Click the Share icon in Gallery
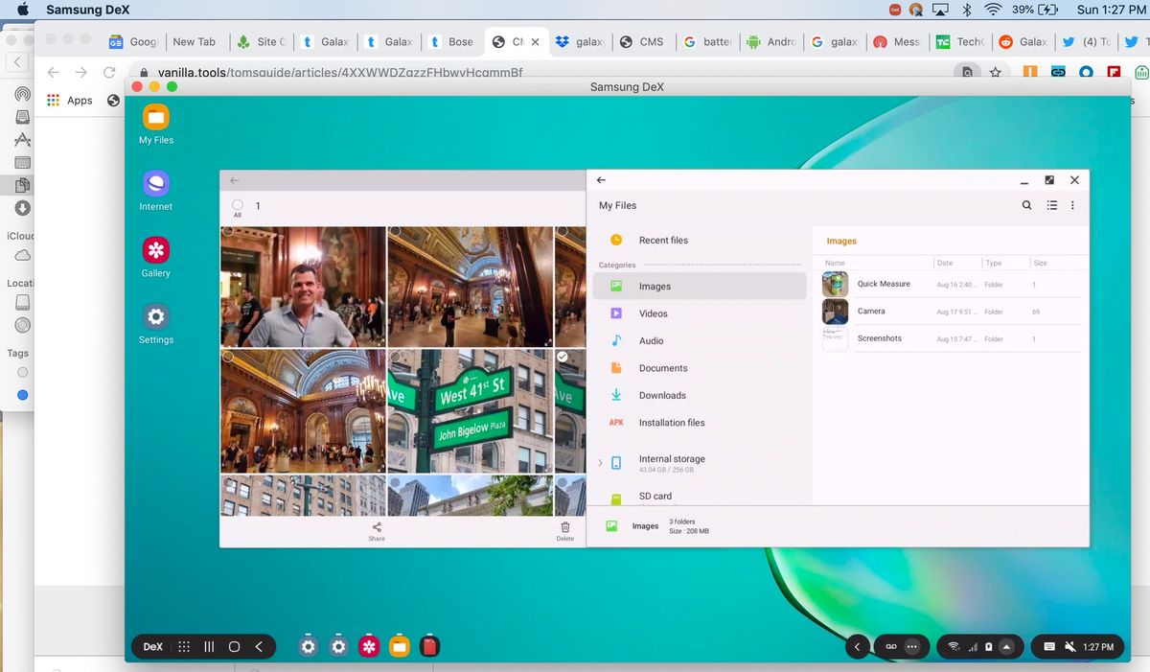 377,528
